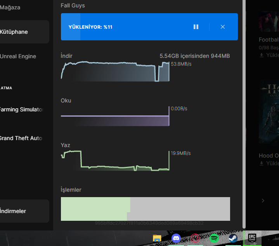The width and height of the screenshot is (279, 246).
Task: Open Spotify from taskbar
Action: 214,238
